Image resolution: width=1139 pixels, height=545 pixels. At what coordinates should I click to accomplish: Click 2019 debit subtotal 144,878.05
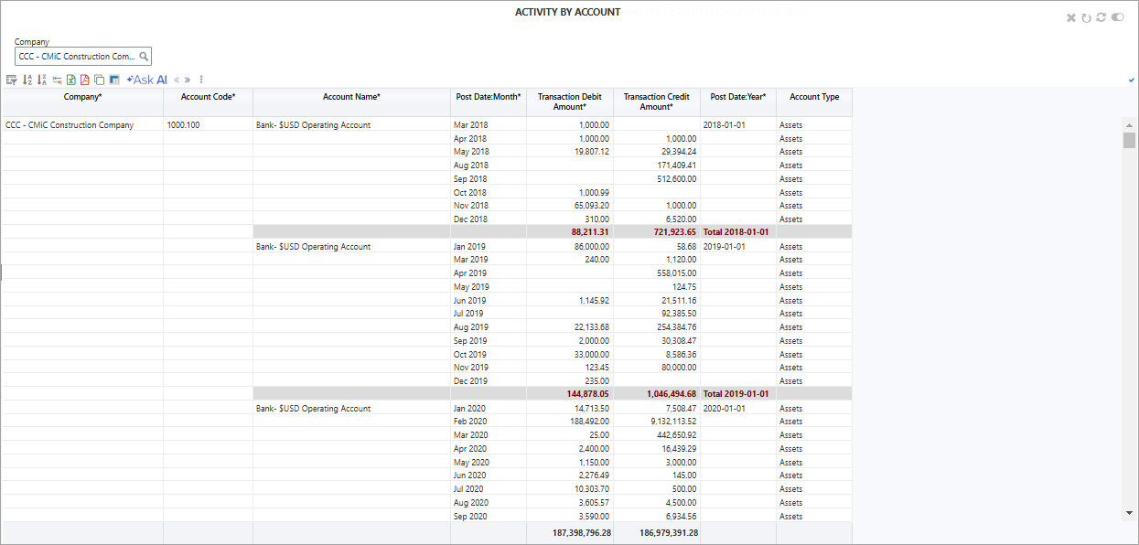tap(588, 394)
